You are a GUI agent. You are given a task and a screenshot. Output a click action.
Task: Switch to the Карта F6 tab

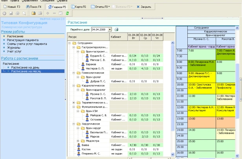[79, 7]
